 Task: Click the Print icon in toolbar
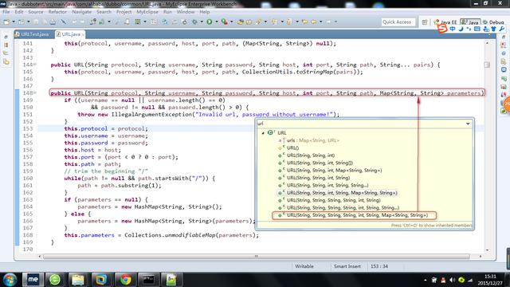click(53, 22)
